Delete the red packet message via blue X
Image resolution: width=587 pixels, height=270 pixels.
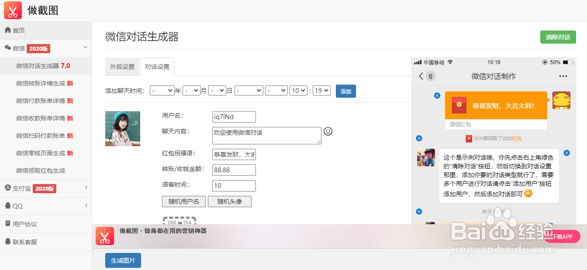click(x=437, y=96)
